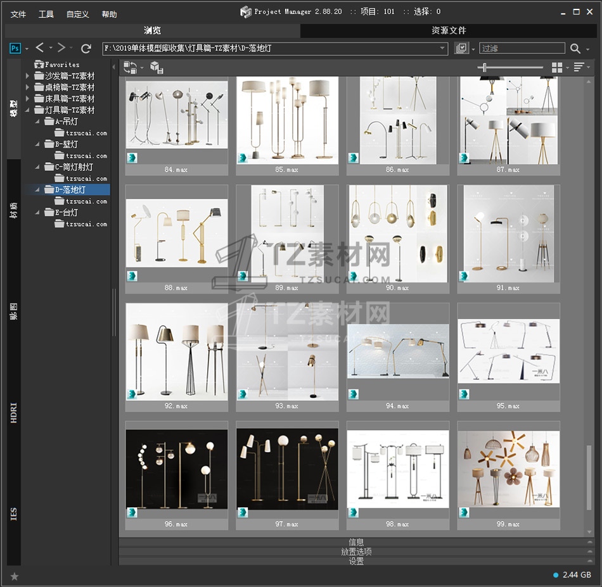Open the 工具 menu

coord(46,14)
